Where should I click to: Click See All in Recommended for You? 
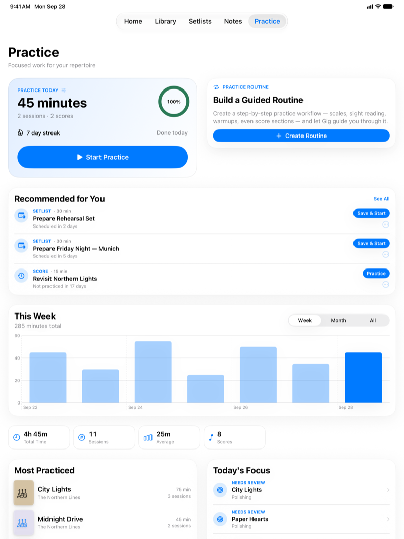(x=381, y=199)
